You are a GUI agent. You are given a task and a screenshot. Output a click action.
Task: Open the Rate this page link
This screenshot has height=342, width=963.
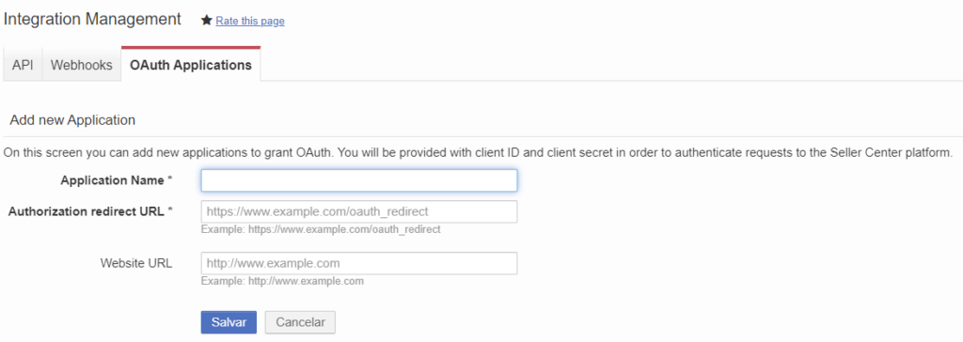250,21
